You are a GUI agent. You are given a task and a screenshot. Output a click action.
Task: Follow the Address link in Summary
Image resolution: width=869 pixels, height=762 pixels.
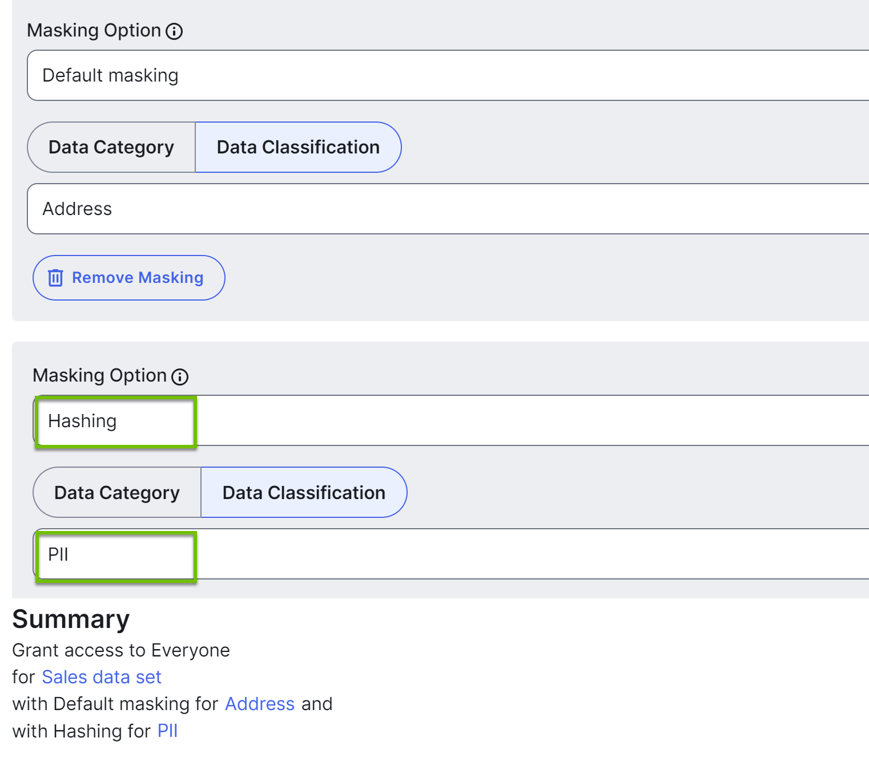pyautogui.click(x=260, y=704)
